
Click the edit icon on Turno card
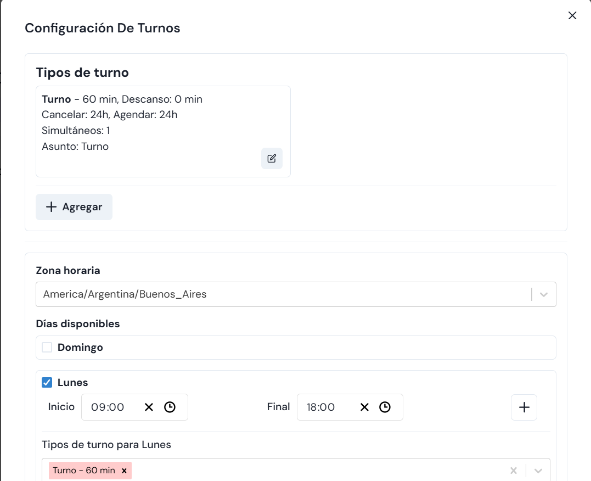pyautogui.click(x=272, y=158)
